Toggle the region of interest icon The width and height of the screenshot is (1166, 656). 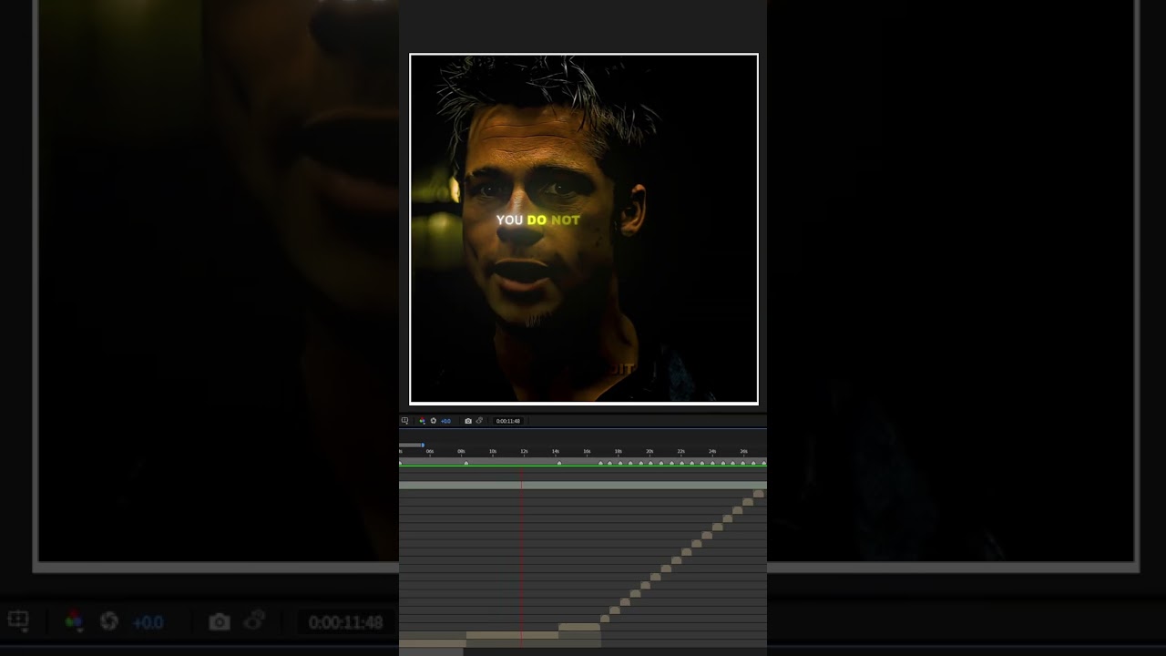tap(405, 421)
